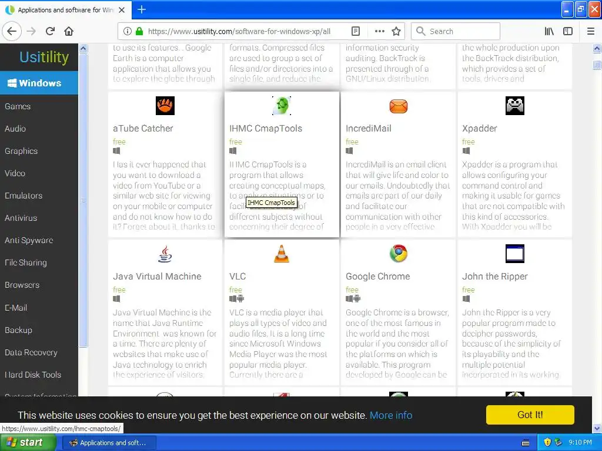Click the Google Chrome logo icon

click(398, 254)
